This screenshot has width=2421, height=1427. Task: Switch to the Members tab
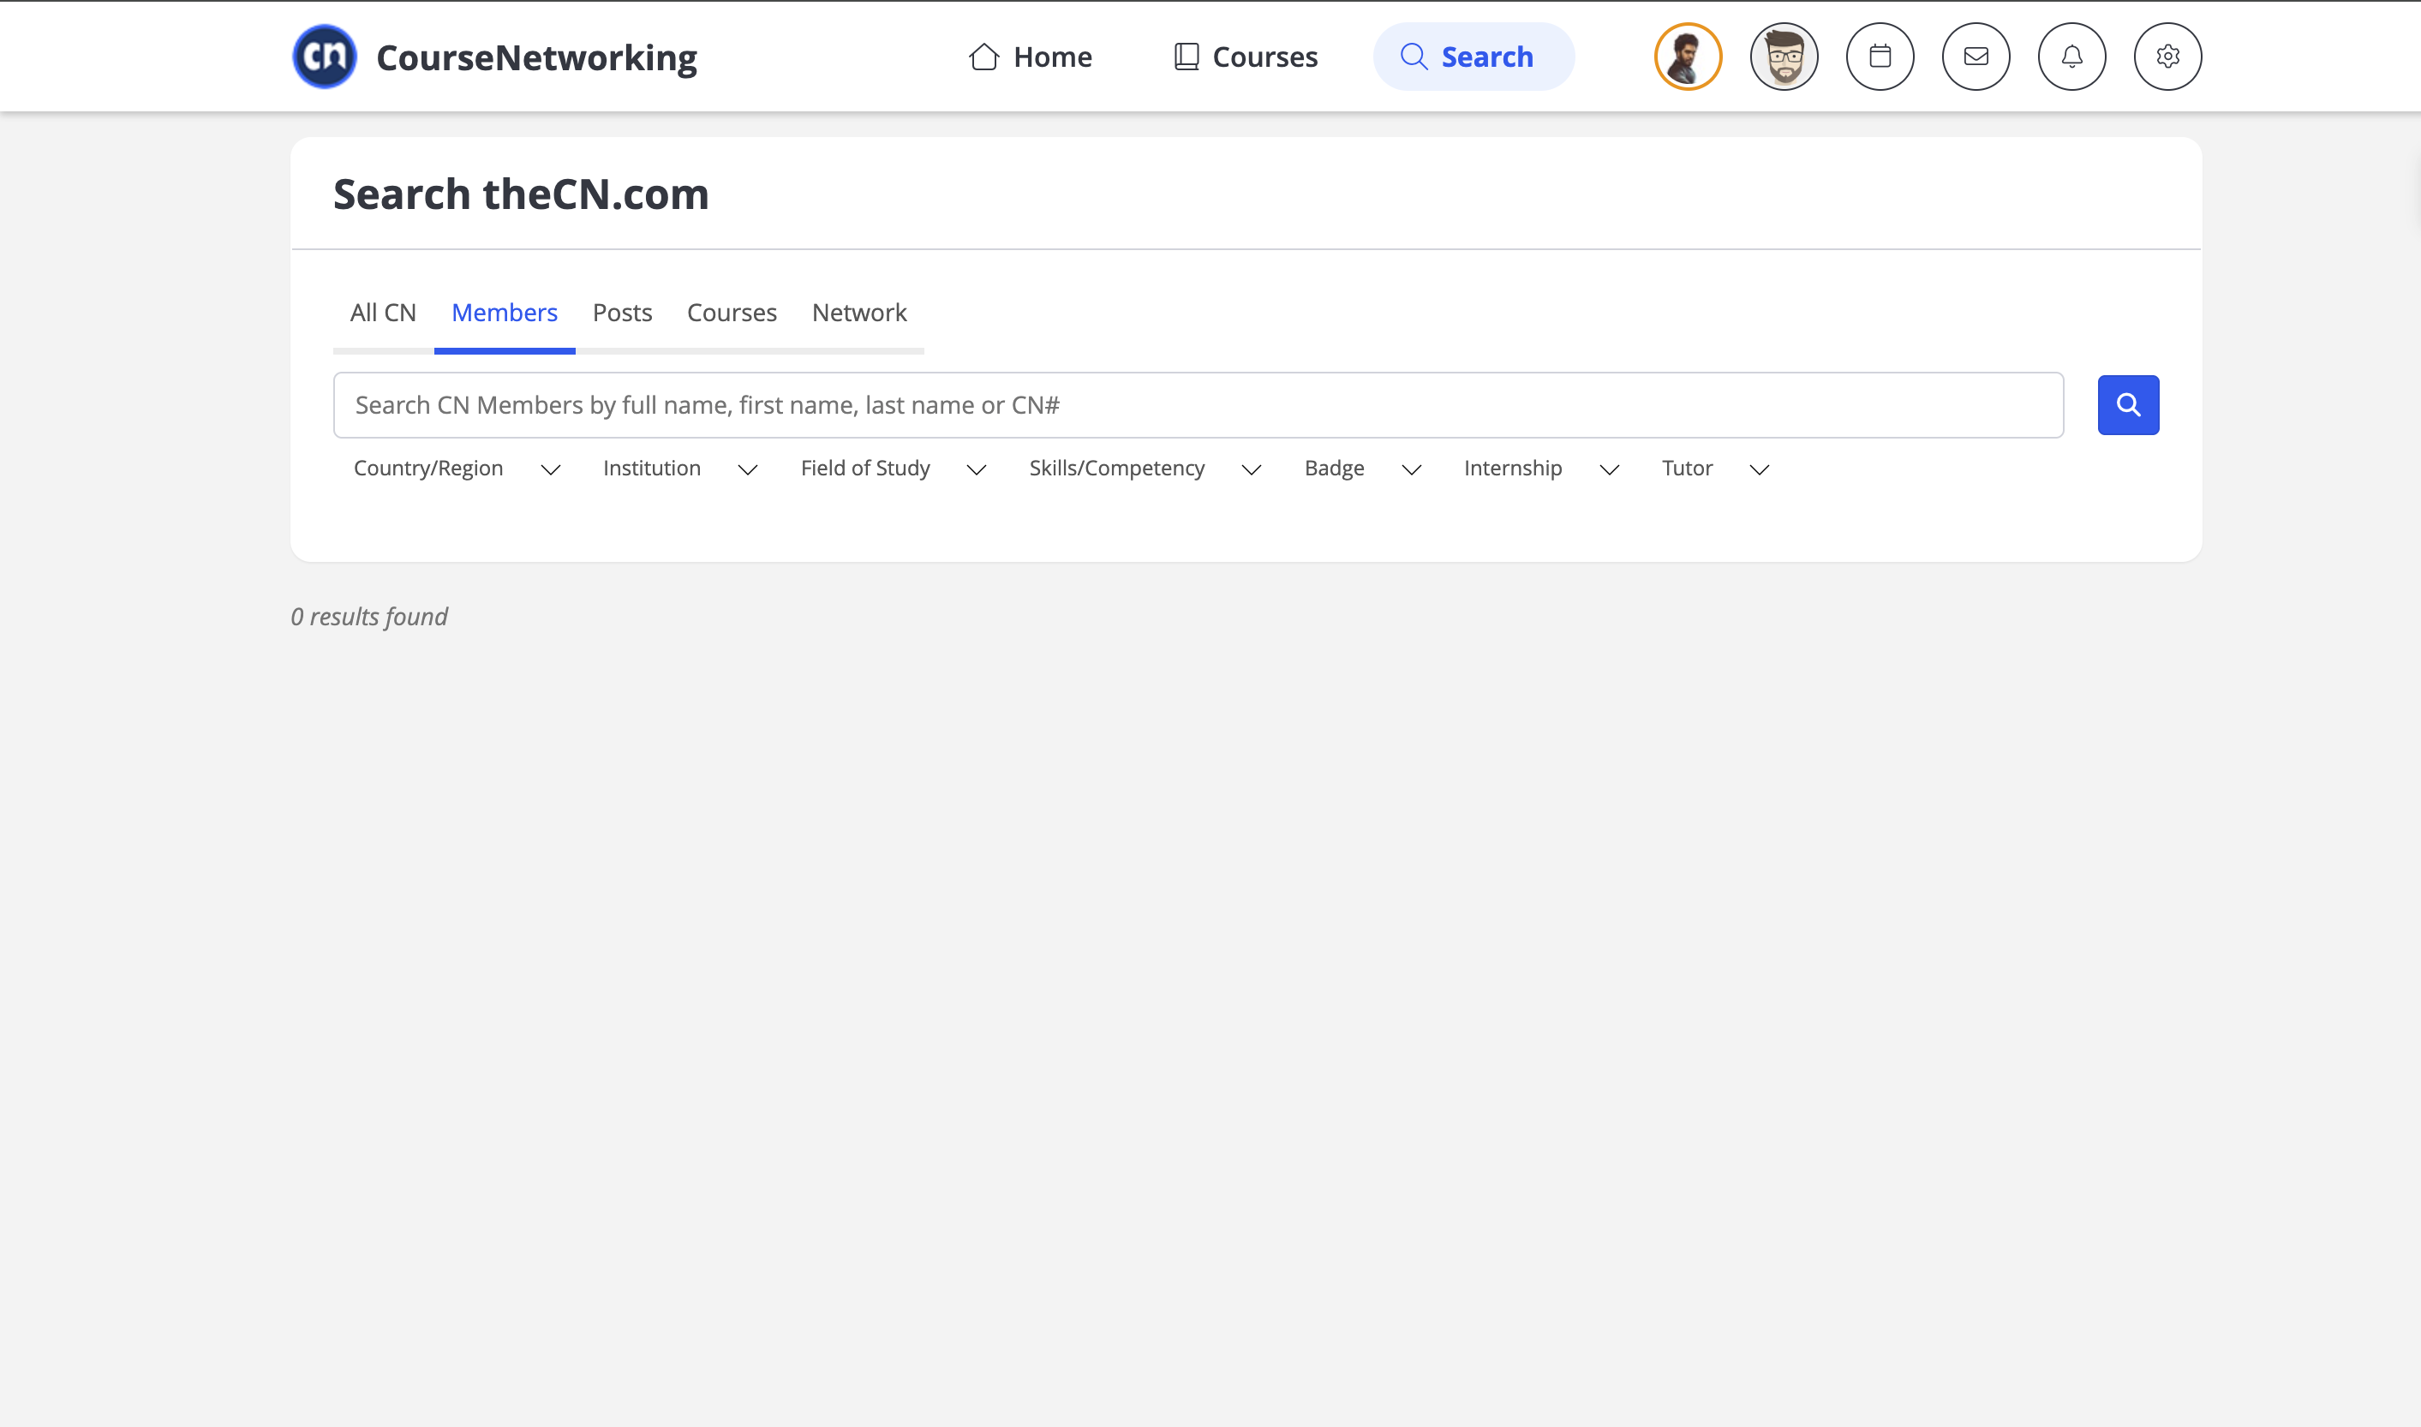505,313
